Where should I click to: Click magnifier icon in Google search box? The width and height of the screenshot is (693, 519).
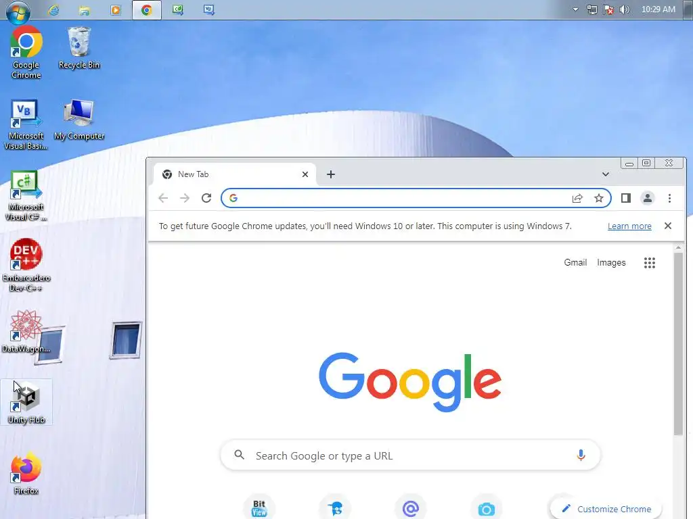pyautogui.click(x=239, y=455)
